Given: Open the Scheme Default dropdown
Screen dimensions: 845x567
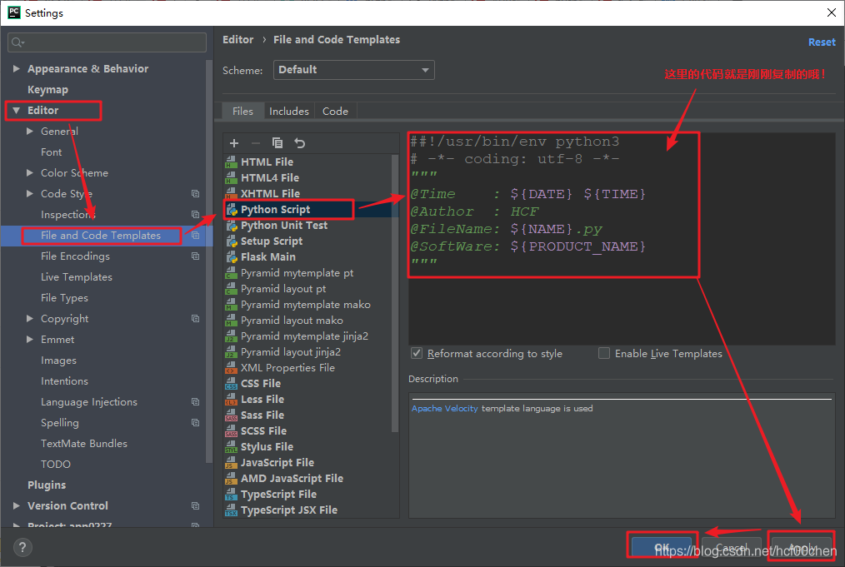Looking at the screenshot, I should tap(354, 70).
